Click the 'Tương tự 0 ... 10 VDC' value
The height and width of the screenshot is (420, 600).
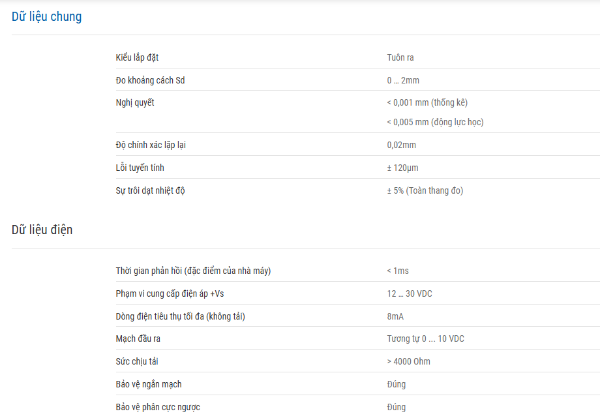tap(425, 339)
